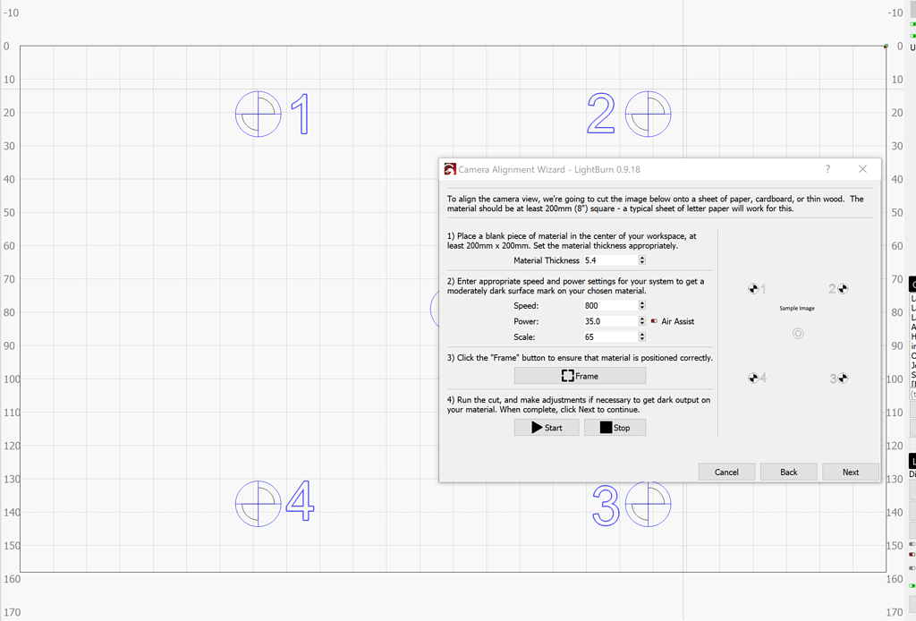Image resolution: width=916 pixels, height=621 pixels.
Task: Click the small circle in the Sample Image center
Action: 797,333
